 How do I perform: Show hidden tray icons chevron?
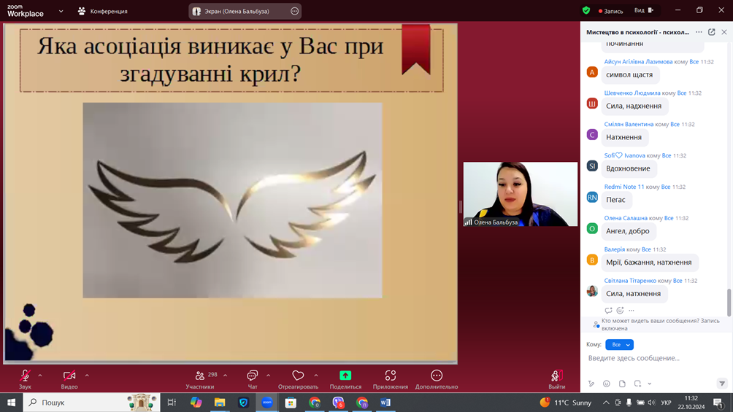[606, 403]
